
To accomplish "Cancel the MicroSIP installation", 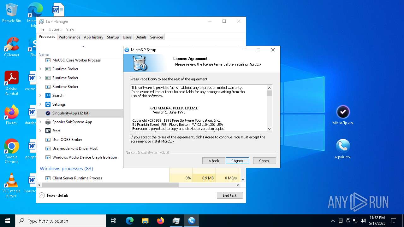I will click(x=264, y=161).
